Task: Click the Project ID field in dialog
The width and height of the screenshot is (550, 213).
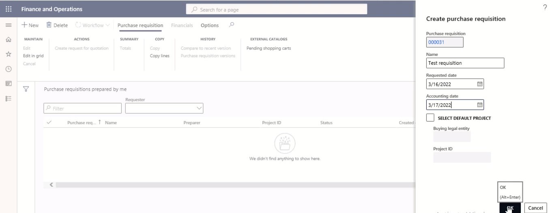Action: (x=462, y=157)
